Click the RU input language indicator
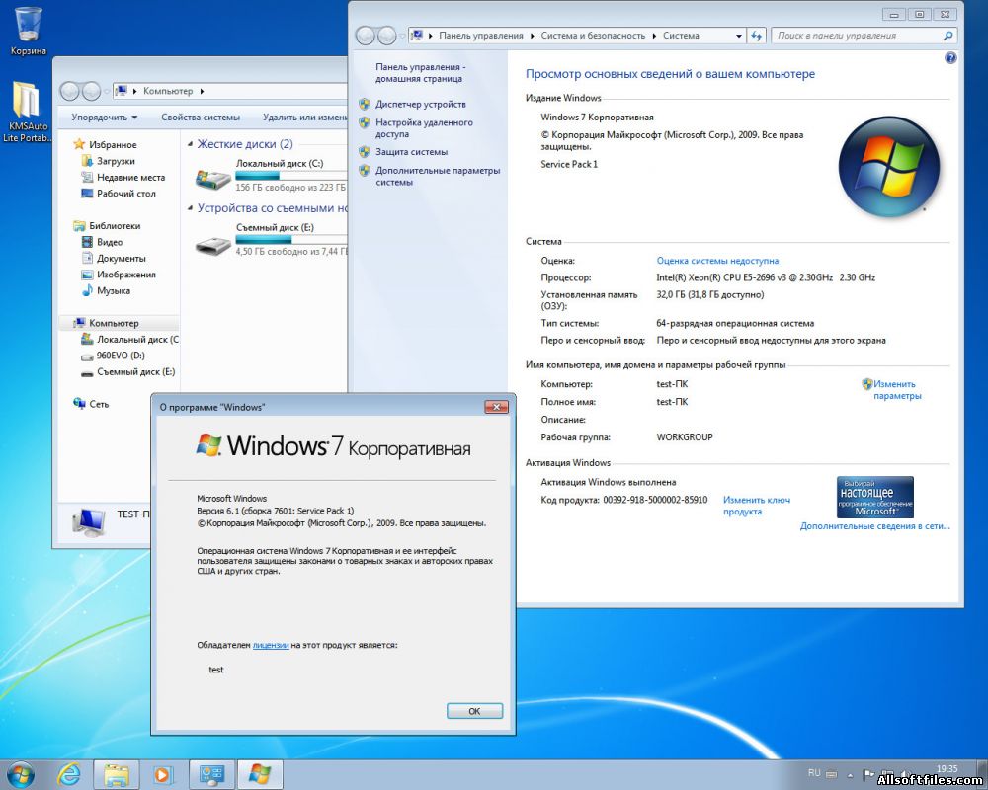Viewport: 988px width, 790px height. tap(814, 773)
